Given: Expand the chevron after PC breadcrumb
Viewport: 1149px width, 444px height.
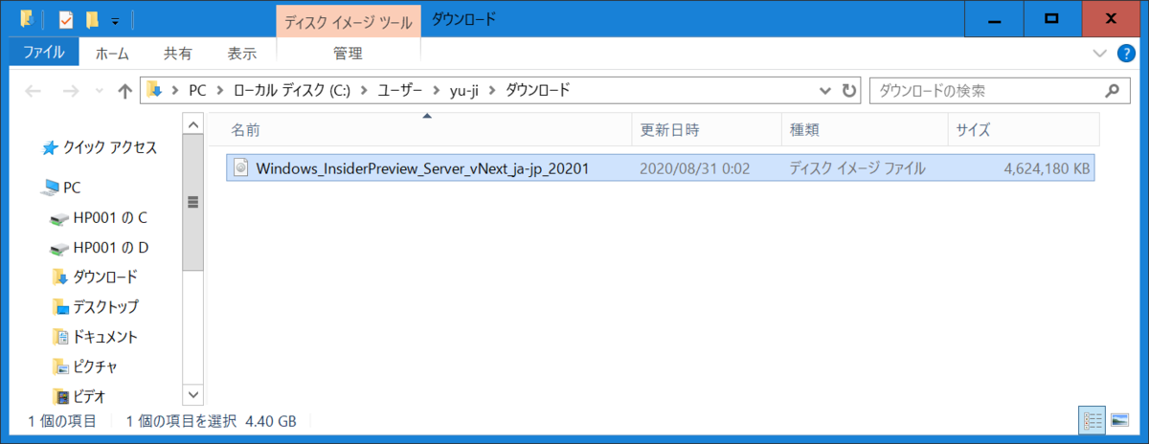Looking at the screenshot, I should (219, 91).
